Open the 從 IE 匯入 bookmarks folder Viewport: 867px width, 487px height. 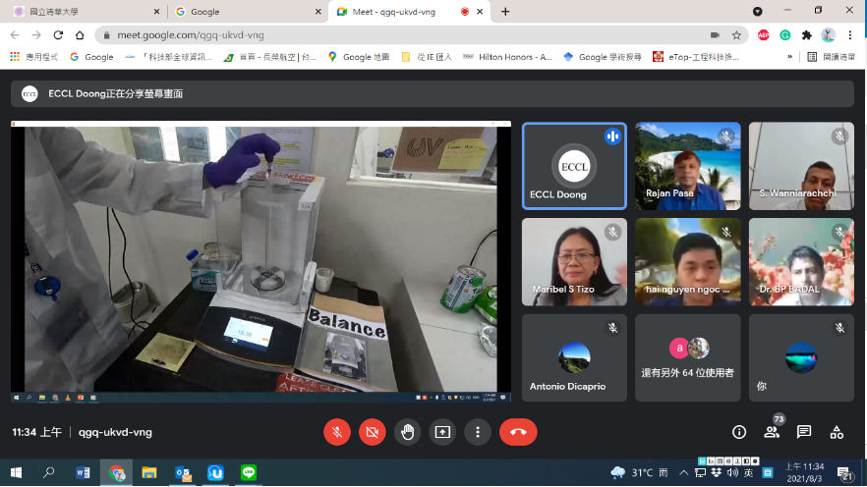point(427,56)
